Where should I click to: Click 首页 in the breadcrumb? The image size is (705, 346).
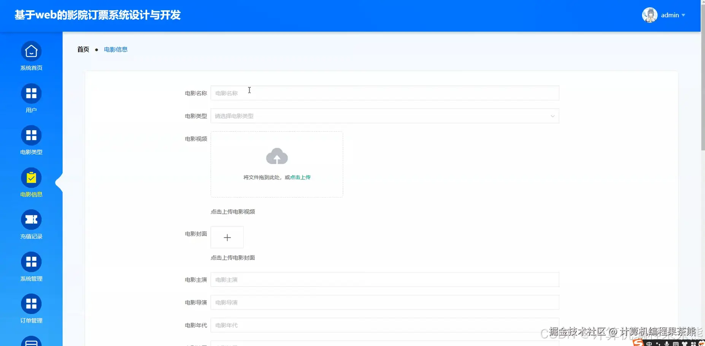pyautogui.click(x=83, y=49)
